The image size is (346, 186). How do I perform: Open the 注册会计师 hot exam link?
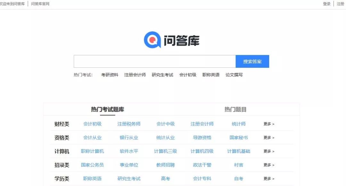(135, 74)
